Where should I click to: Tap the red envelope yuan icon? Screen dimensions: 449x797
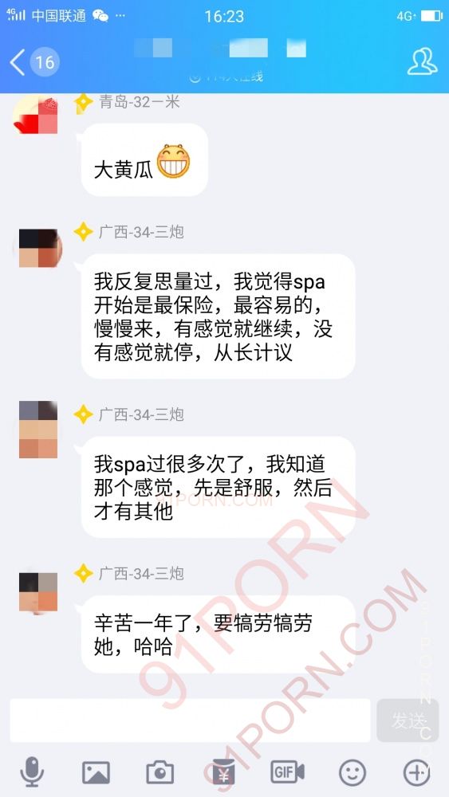(224, 772)
